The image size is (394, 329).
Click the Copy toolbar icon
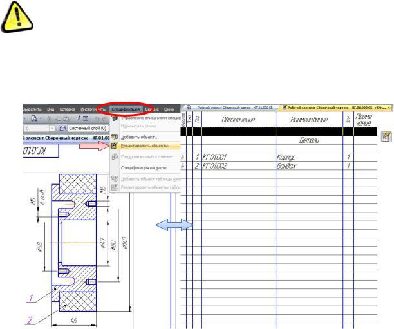pyautogui.click(x=59, y=118)
